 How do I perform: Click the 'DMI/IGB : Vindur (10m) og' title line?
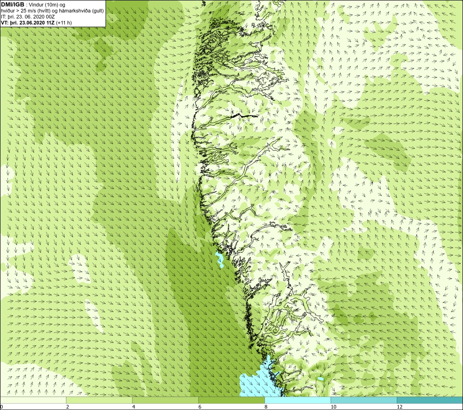click(33, 5)
